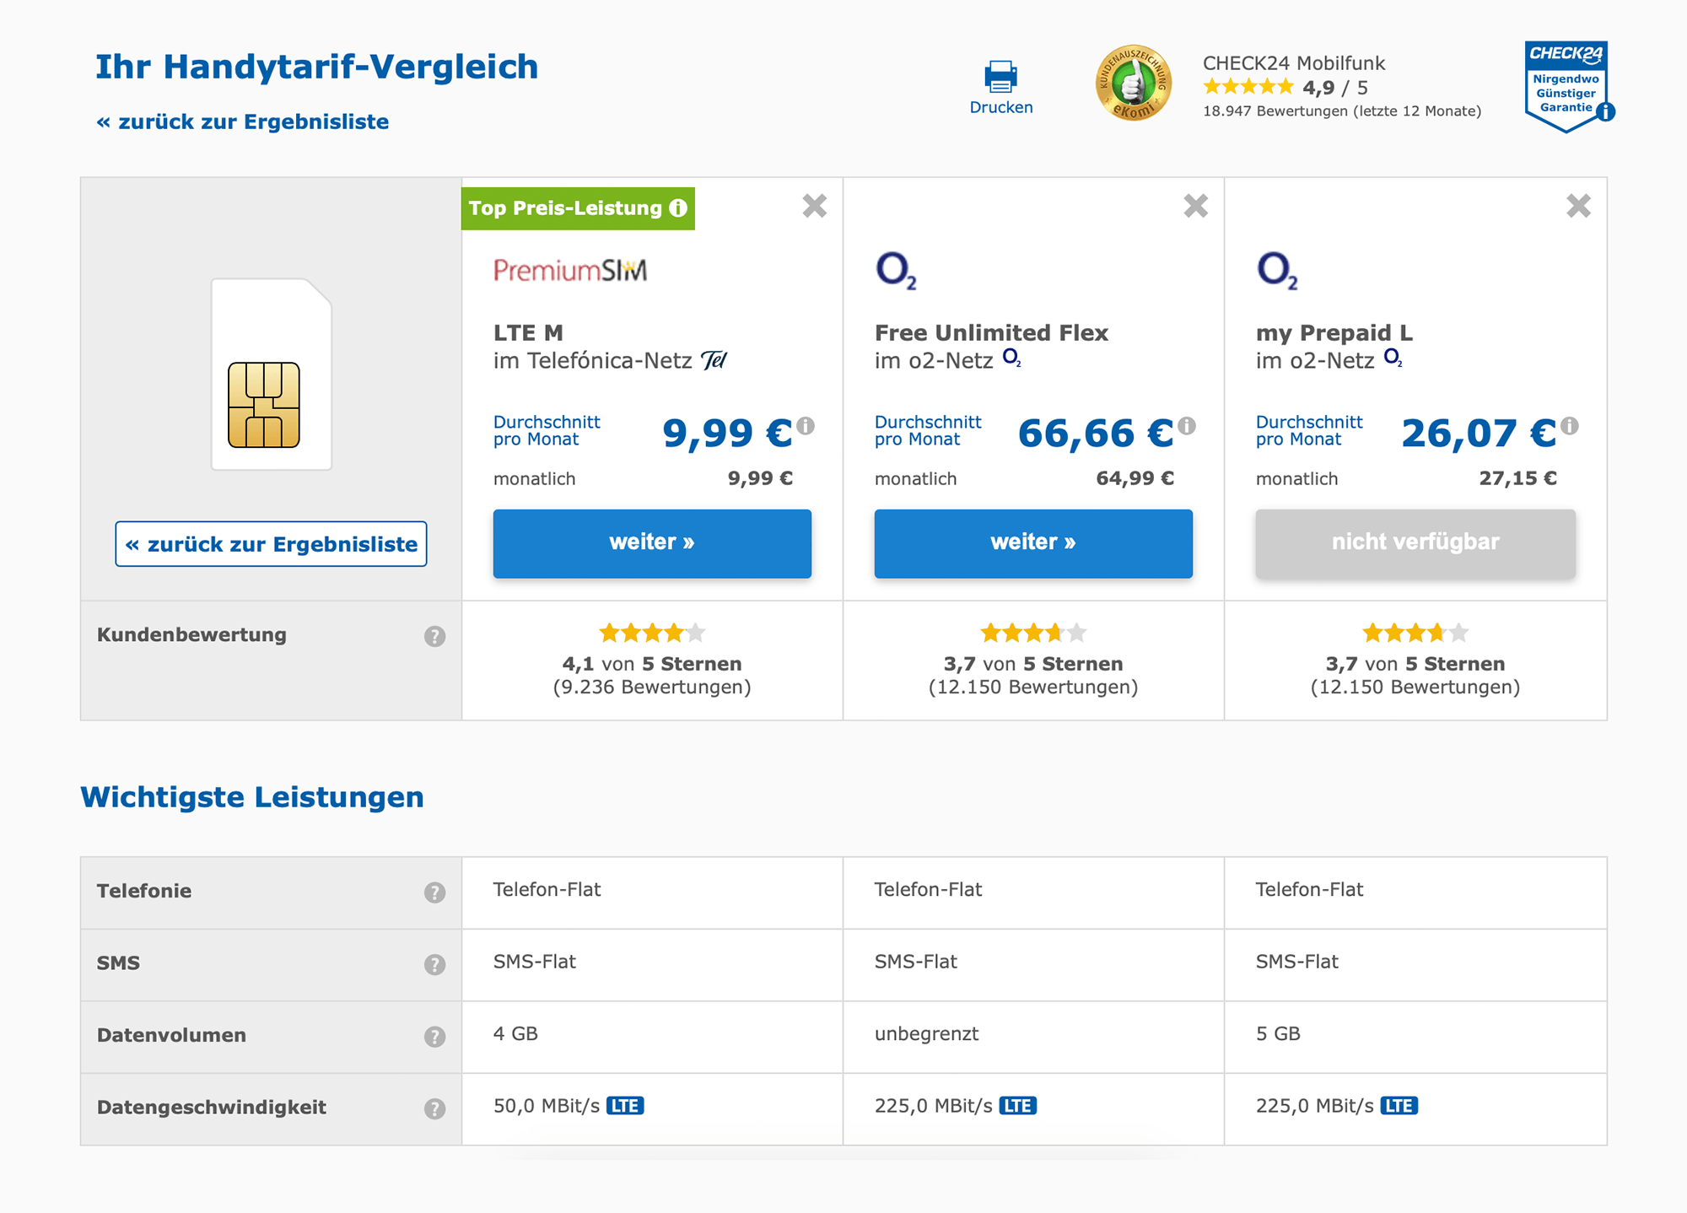The width and height of the screenshot is (1687, 1213).
Task: Click 18.947 Bewertungen (letzte 12 Monate) text
Action: [x=1342, y=111]
